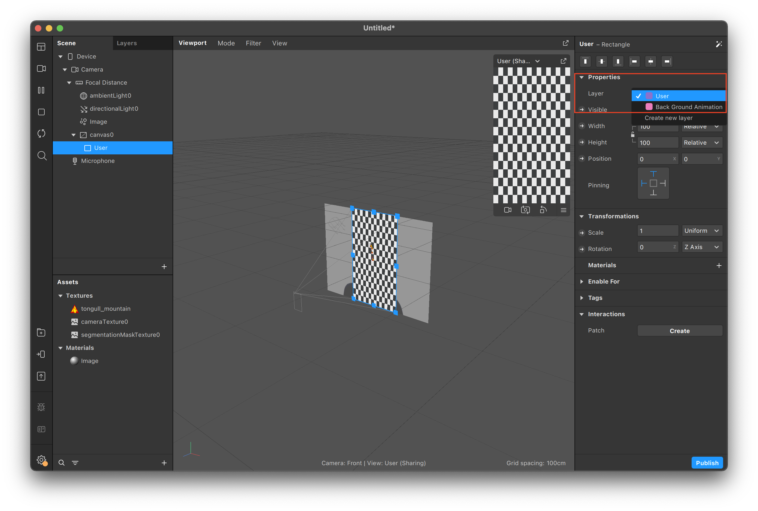
Task: Open Scale Uniform dropdown
Action: click(x=702, y=230)
